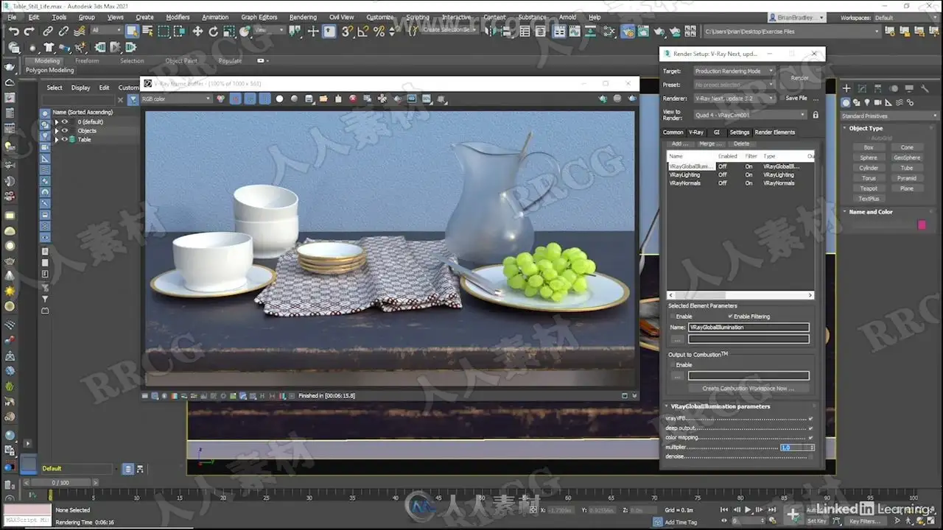Toggle the denoise checkbox
The image size is (943, 530).
click(810, 456)
